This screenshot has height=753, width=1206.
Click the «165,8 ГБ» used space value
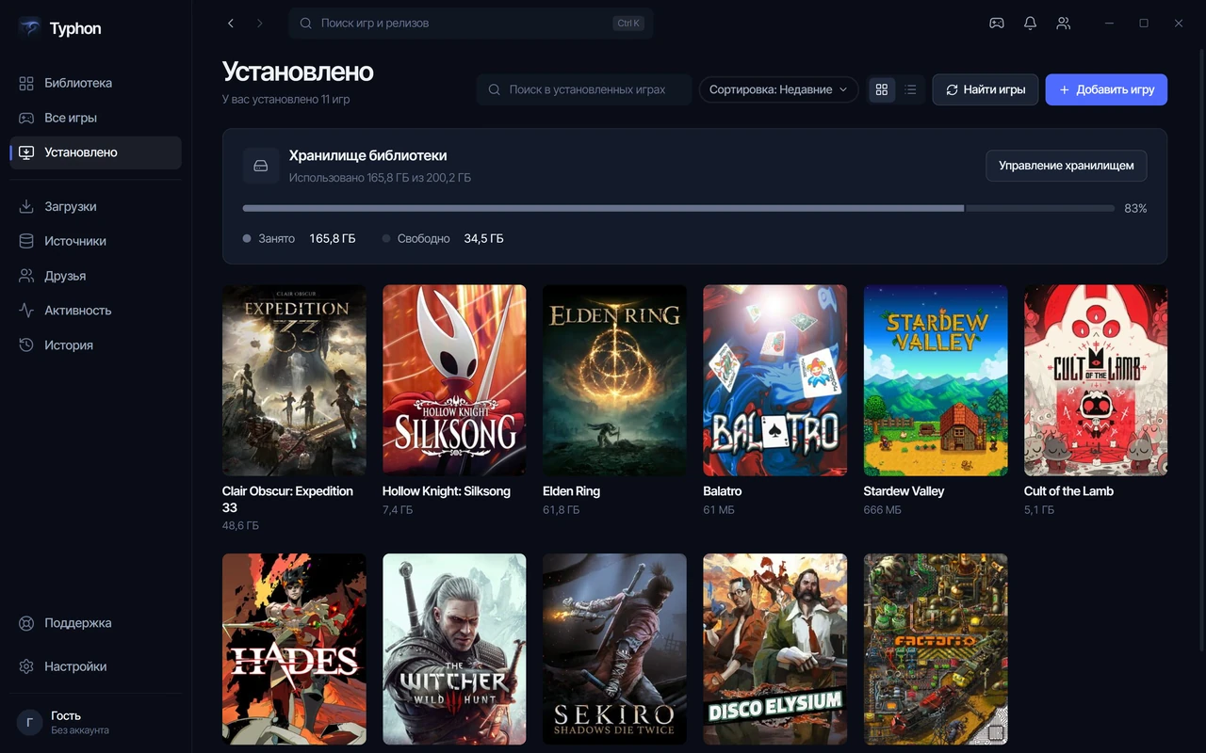(333, 239)
